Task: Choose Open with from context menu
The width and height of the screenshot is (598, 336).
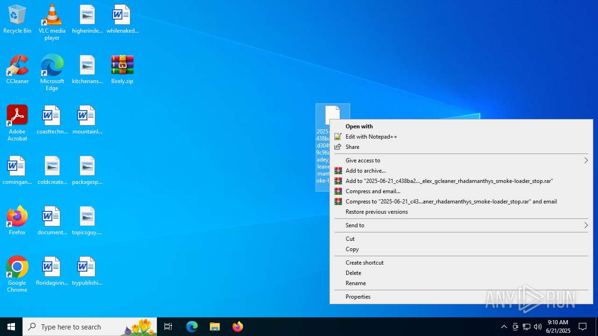Action: [461, 126]
